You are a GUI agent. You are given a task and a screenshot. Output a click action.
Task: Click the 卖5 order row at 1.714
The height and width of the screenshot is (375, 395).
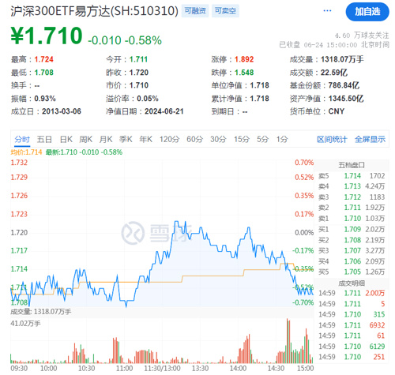[x=352, y=176]
